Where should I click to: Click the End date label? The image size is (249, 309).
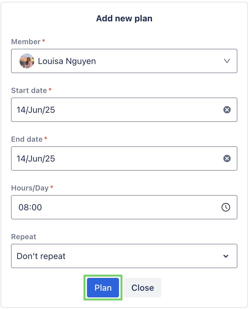pos(27,139)
